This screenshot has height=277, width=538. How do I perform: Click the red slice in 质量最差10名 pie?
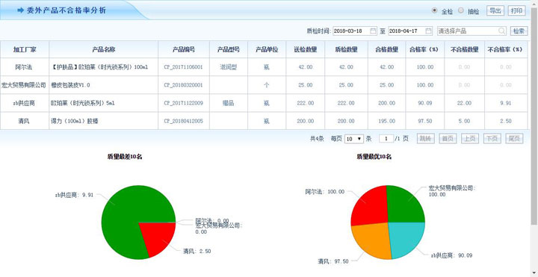[160, 237]
